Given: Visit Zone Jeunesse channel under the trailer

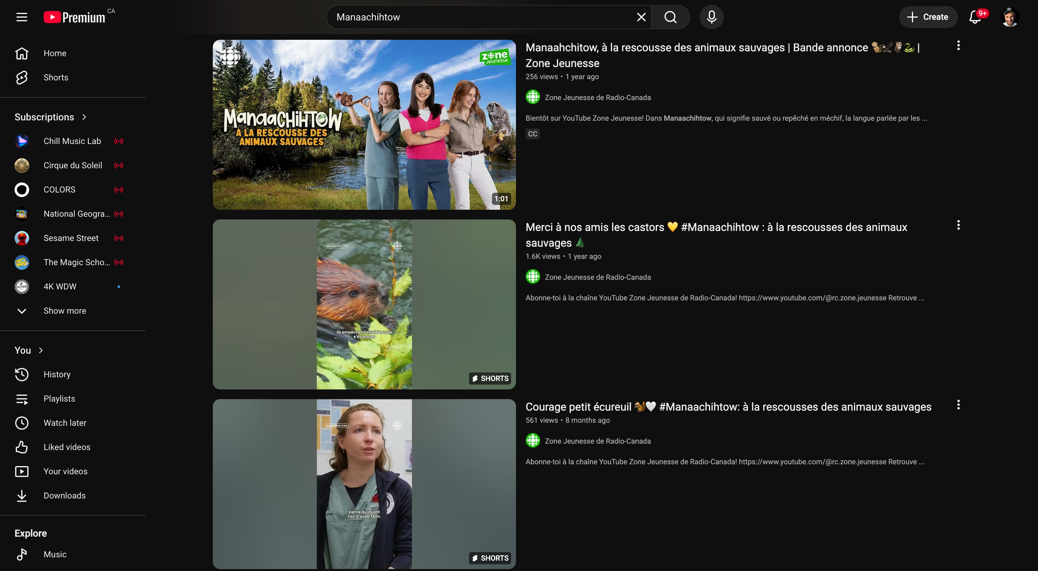Looking at the screenshot, I should (x=597, y=98).
